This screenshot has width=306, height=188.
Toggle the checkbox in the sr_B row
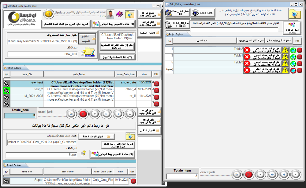point(153,95)
